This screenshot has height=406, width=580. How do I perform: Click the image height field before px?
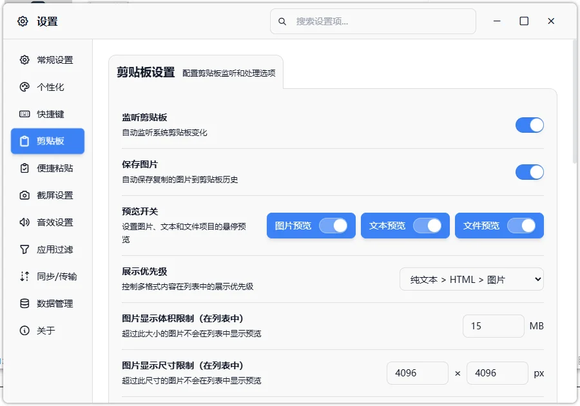pyautogui.click(x=497, y=373)
